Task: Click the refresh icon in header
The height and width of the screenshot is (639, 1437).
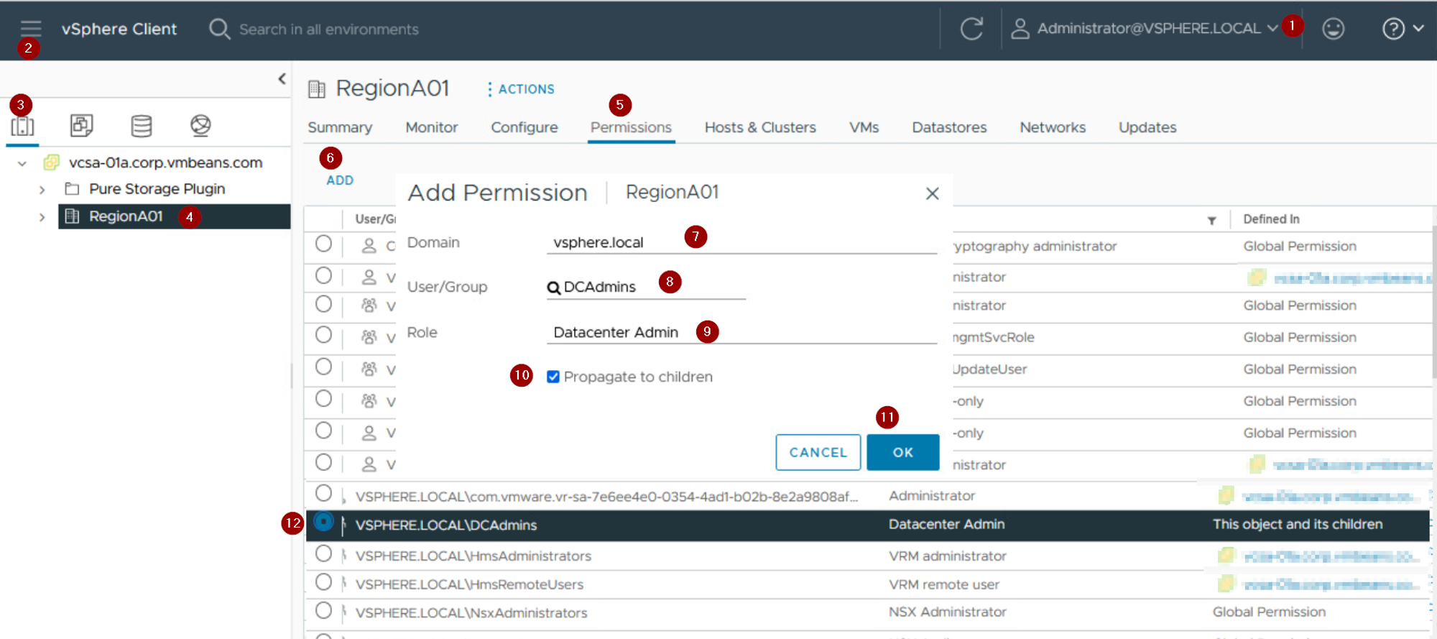Action: pyautogui.click(x=971, y=29)
